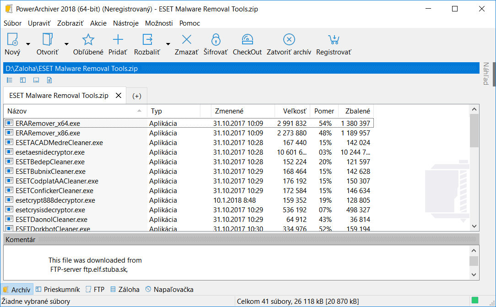The image size is (496, 307).
Task: Click the Zatvoriť archív icon
Action: 289,40
